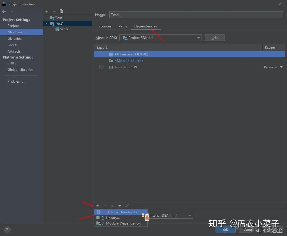
Task: Click the back navigation arrow
Action: click(4, 12)
